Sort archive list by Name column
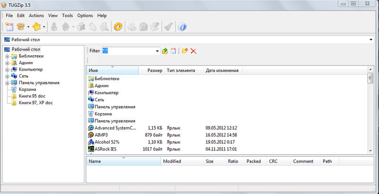 pos(124,161)
